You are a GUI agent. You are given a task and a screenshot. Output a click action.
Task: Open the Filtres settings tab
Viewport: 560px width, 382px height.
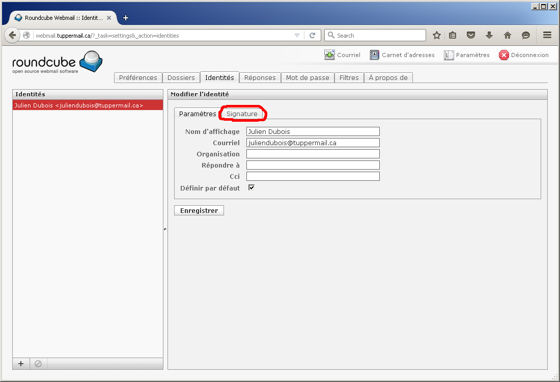349,77
